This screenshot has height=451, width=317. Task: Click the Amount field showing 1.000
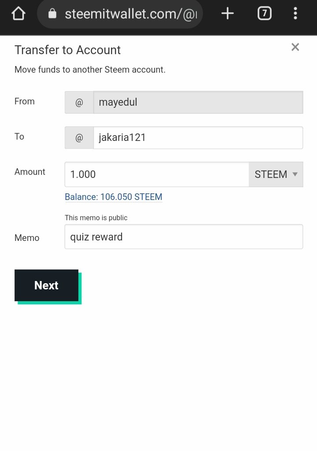click(x=157, y=174)
